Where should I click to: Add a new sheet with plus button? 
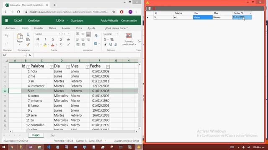tap(53, 135)
